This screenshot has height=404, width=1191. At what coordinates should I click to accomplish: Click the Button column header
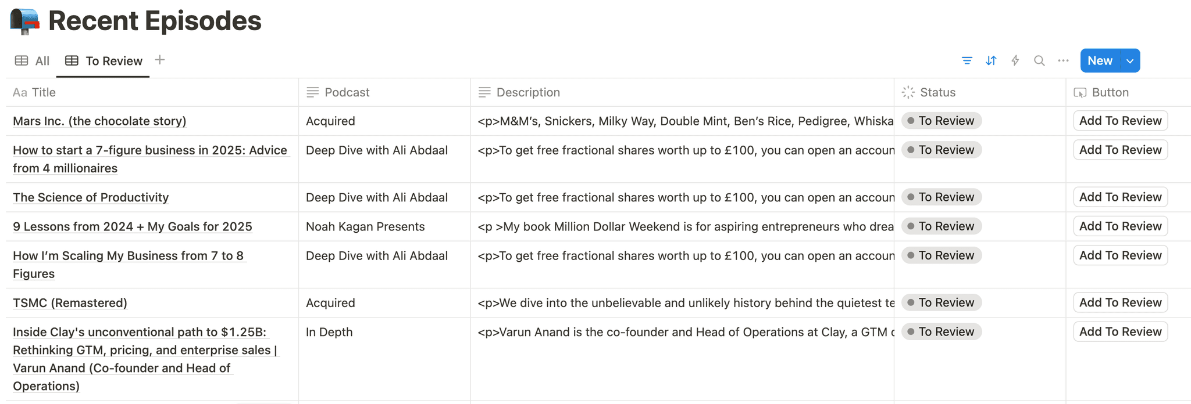click(1110, 92)
